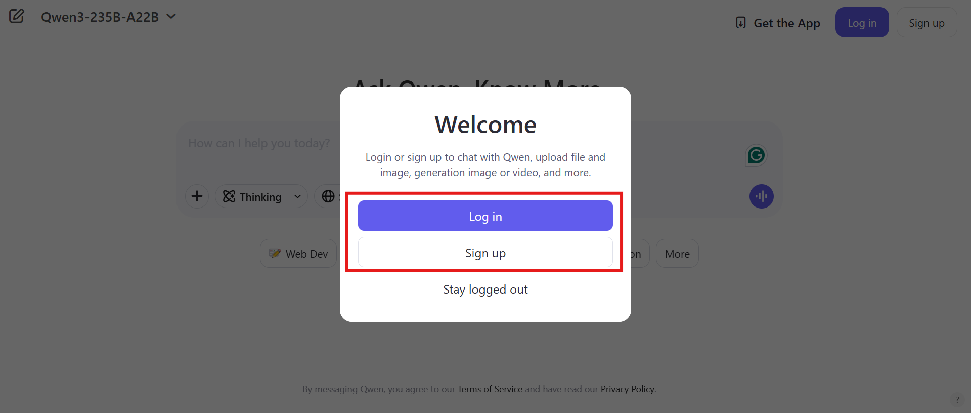Viewport: 971px width, 413px height.
Task: Expand the Thinking options chevron
Action: [x=297, y=196]
